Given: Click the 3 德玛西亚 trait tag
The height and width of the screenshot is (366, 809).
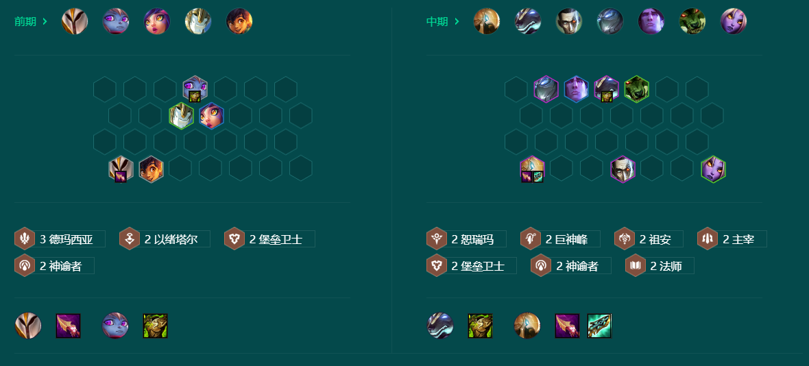Looking at the screenshot, I should pyautogui.click(x=60, y=239).
